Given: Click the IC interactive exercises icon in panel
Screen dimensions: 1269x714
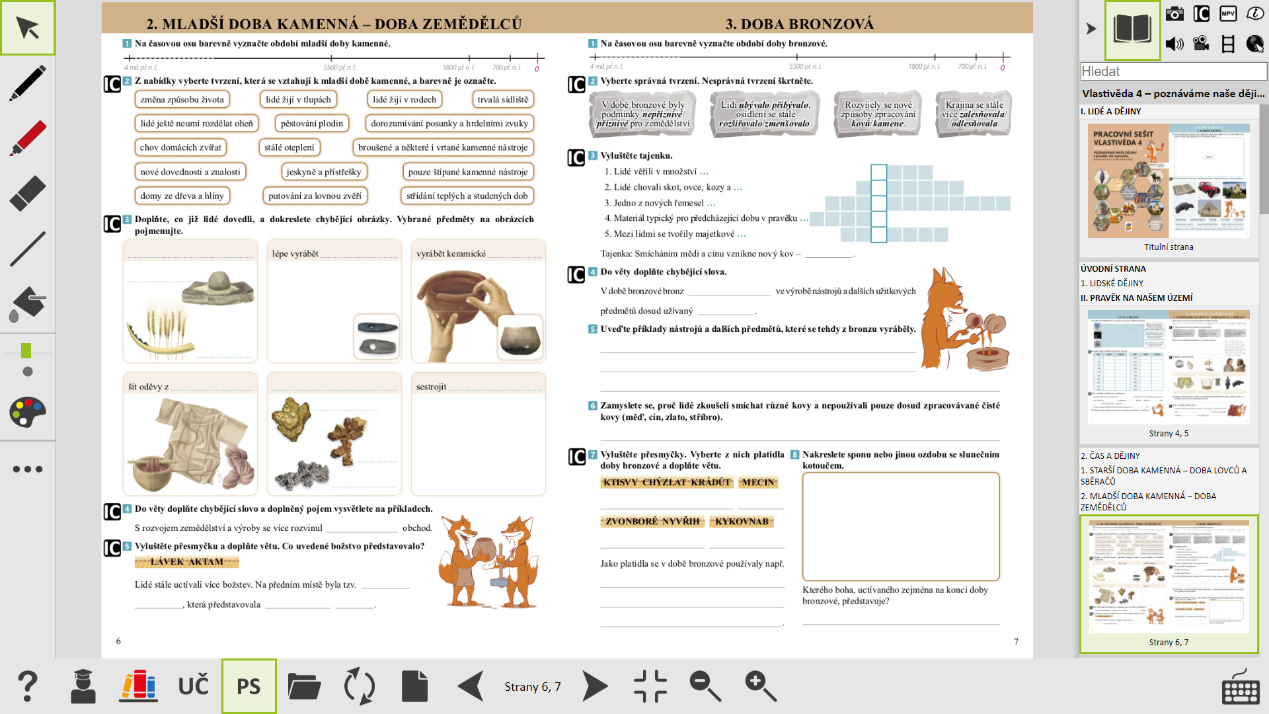Looking at the screenshot, I should click(1202, 13).
